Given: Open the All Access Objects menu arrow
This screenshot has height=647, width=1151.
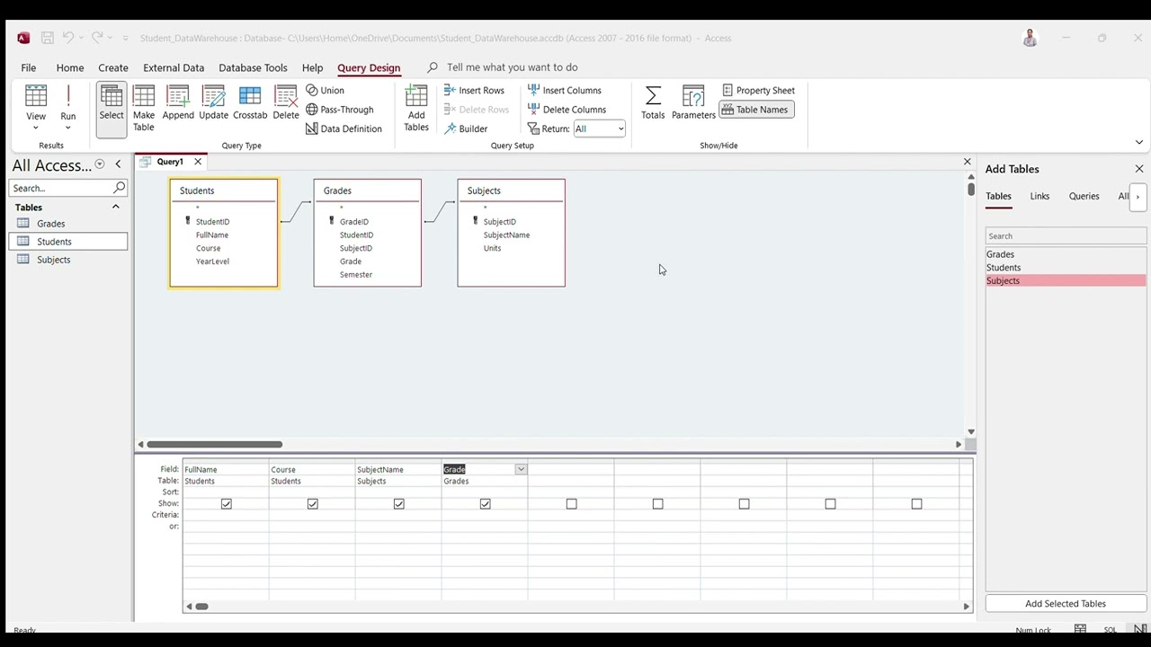Looking at the screenshot, I should tap(100, 164).
